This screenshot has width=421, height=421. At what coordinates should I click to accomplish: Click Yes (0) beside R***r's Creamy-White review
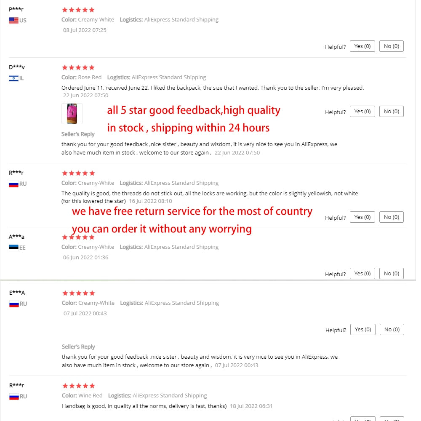coord(362,217)
